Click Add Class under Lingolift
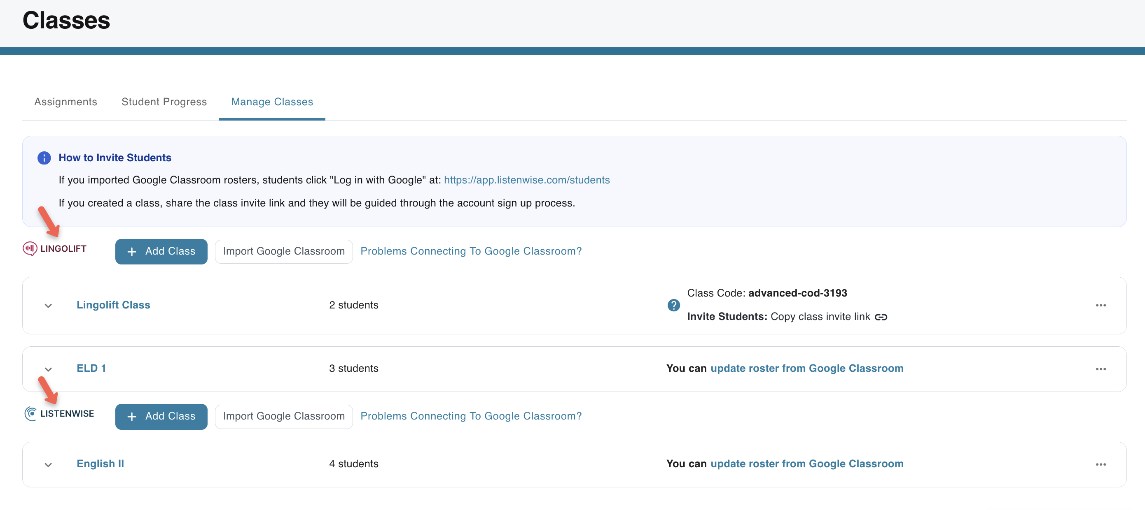Viewport: 1145px width, 510px height. click(161, 251)
